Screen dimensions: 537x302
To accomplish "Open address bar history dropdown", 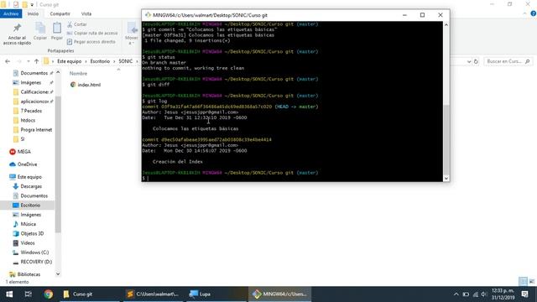I will click(469, 61).
